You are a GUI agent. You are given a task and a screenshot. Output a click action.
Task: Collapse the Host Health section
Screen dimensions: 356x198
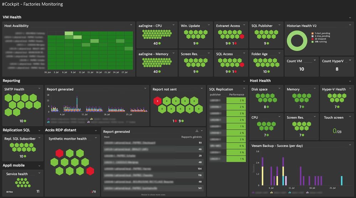[x=350, y=81]
